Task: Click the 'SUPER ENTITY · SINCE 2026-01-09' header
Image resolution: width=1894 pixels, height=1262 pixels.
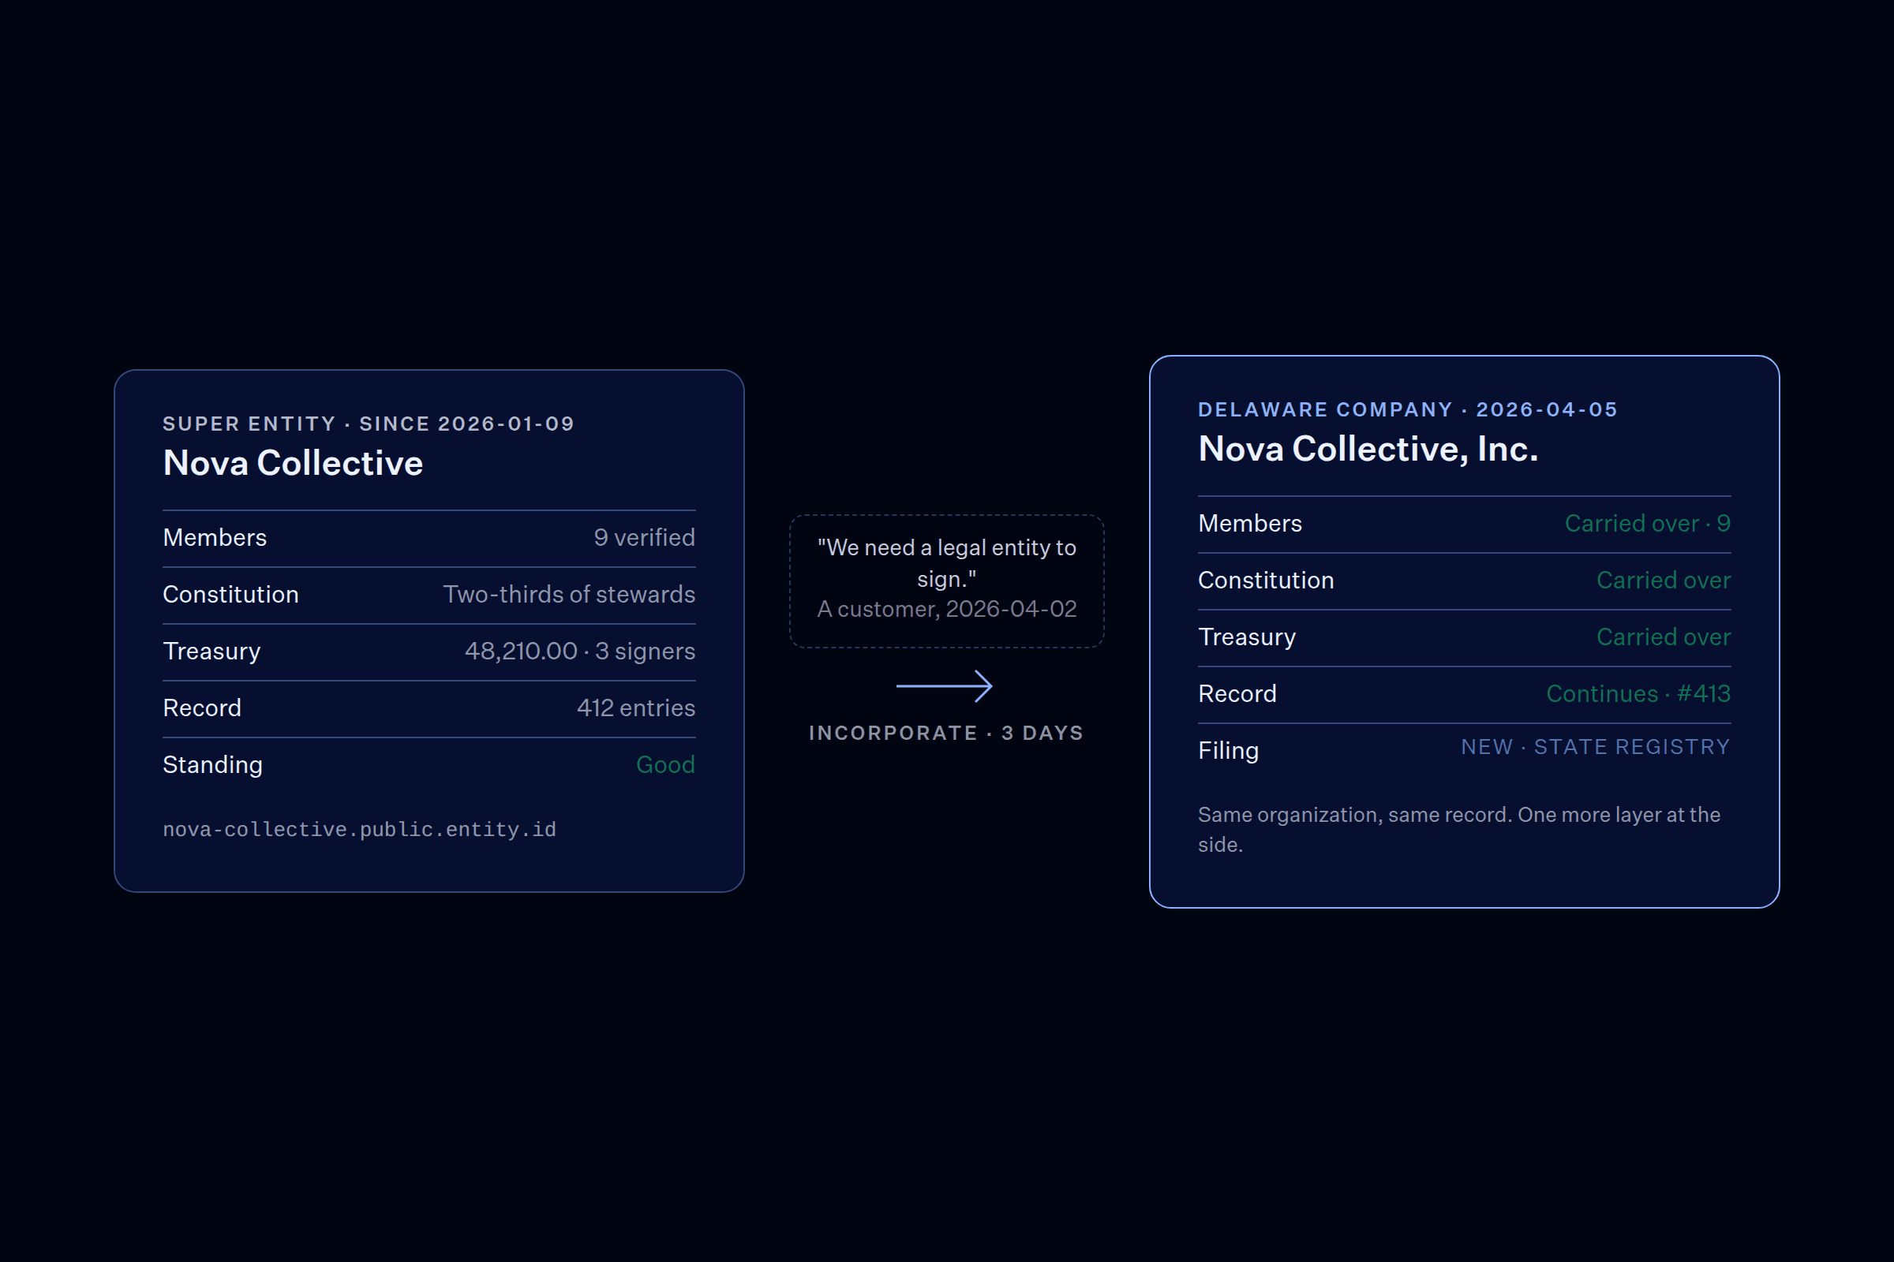Action: tap(369, 424)
